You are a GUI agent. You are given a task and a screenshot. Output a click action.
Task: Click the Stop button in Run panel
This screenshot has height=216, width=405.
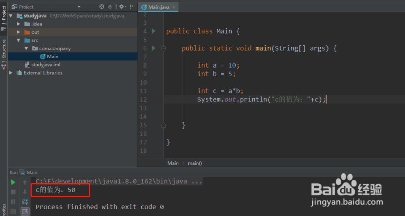13,192
